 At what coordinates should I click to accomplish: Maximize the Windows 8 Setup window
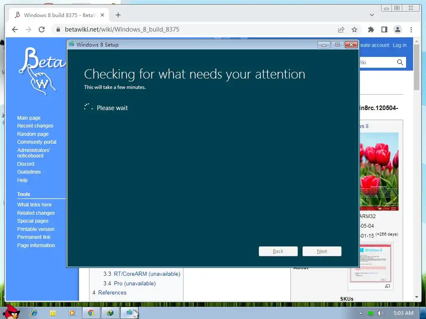click(337, 45)
